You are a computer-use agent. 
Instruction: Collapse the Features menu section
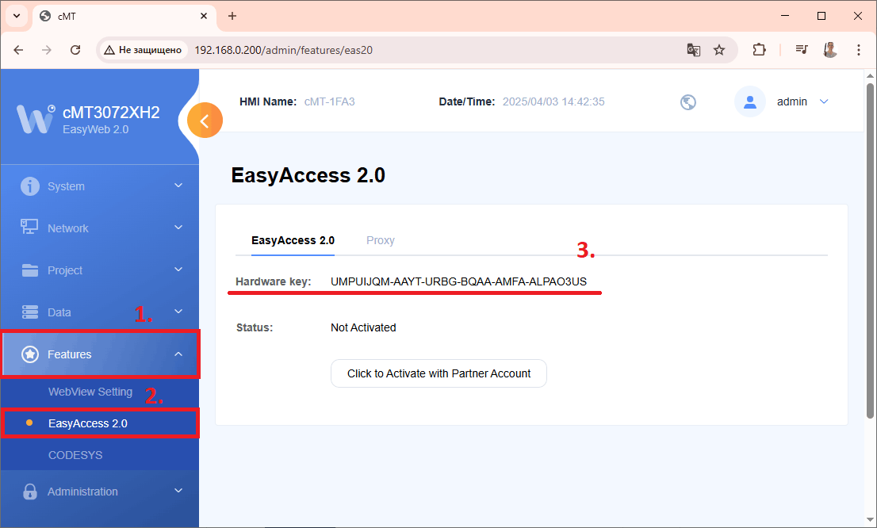[x=99, y=354]
